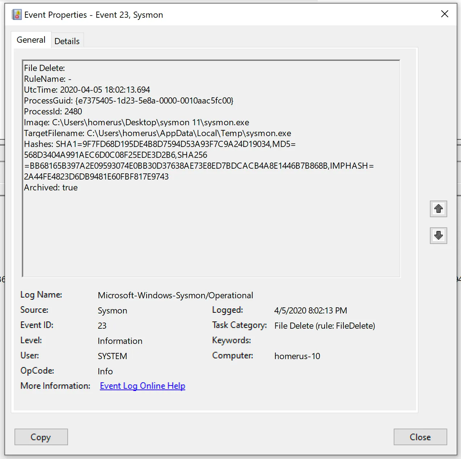This screenshot has height=459, width=461.
Task: Select the Log Name value Microsoft-Windows-Sysmon/Operational
Action: click(x=175, y=295)
